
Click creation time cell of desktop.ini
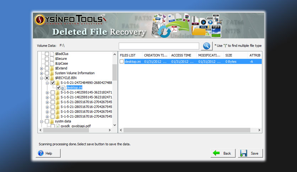tap(155, 61)
